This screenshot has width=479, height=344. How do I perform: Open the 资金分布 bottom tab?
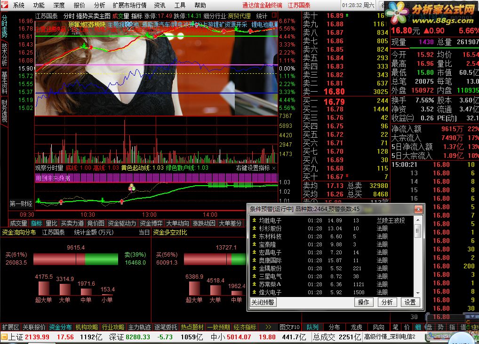coord(60,327)
